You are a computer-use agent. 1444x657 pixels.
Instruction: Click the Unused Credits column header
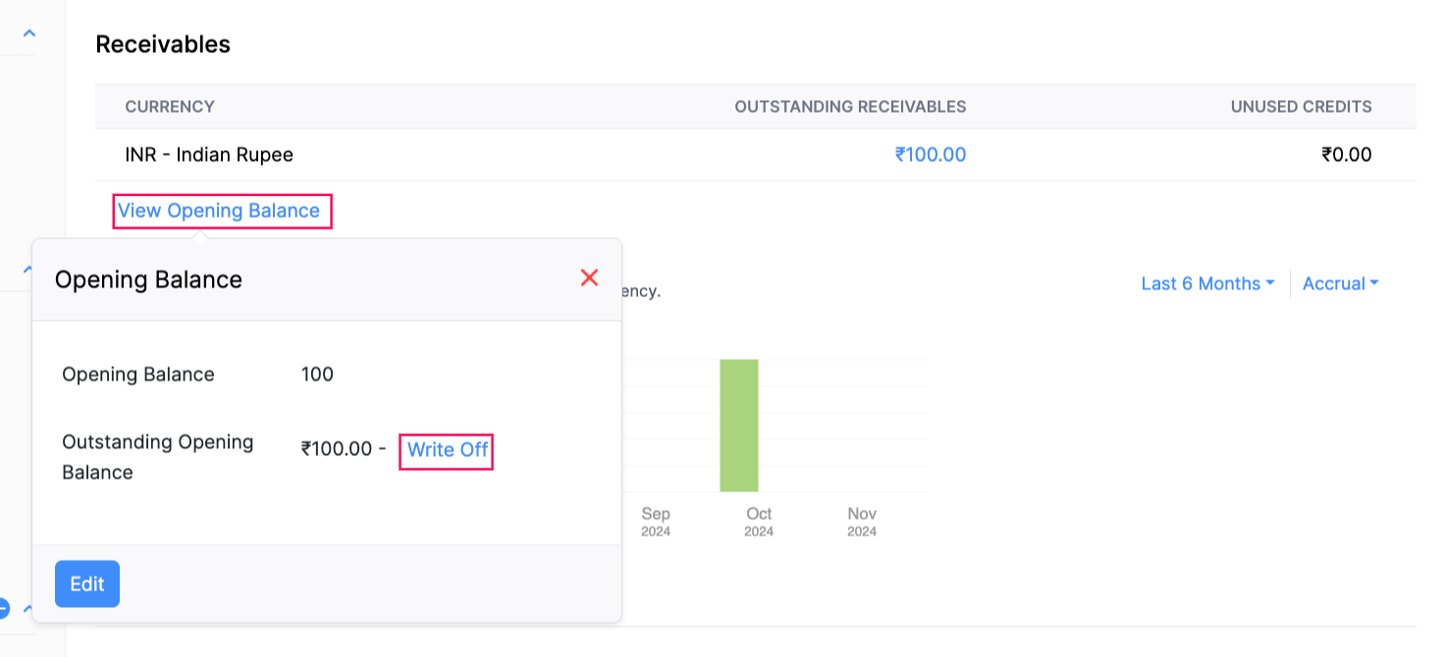[x=1301, y=107]
